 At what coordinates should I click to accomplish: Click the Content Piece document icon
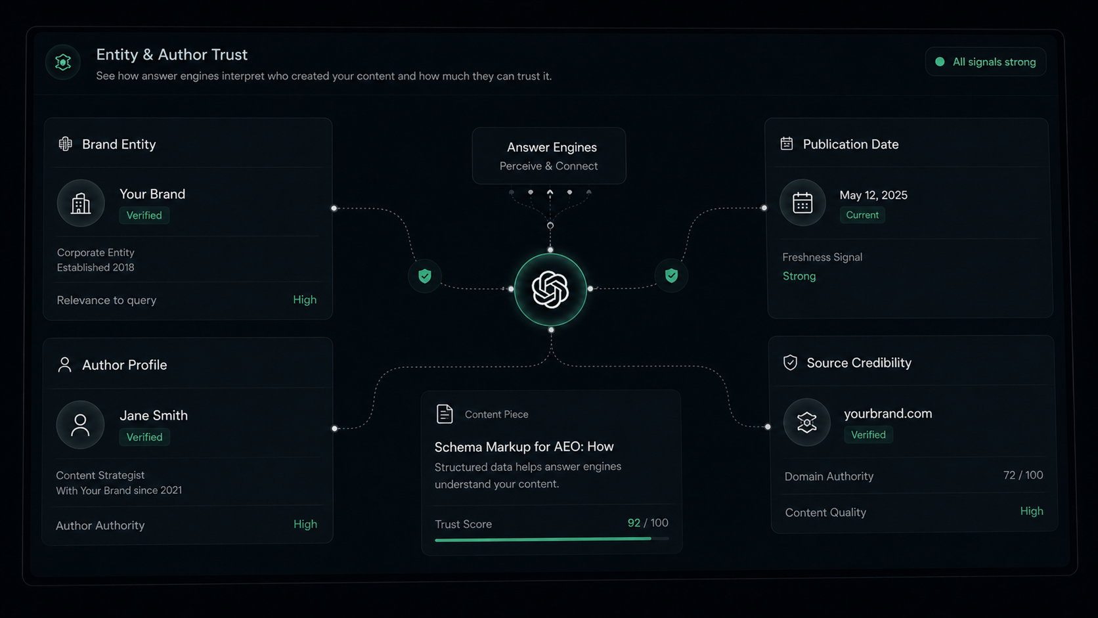coord(445,414)
